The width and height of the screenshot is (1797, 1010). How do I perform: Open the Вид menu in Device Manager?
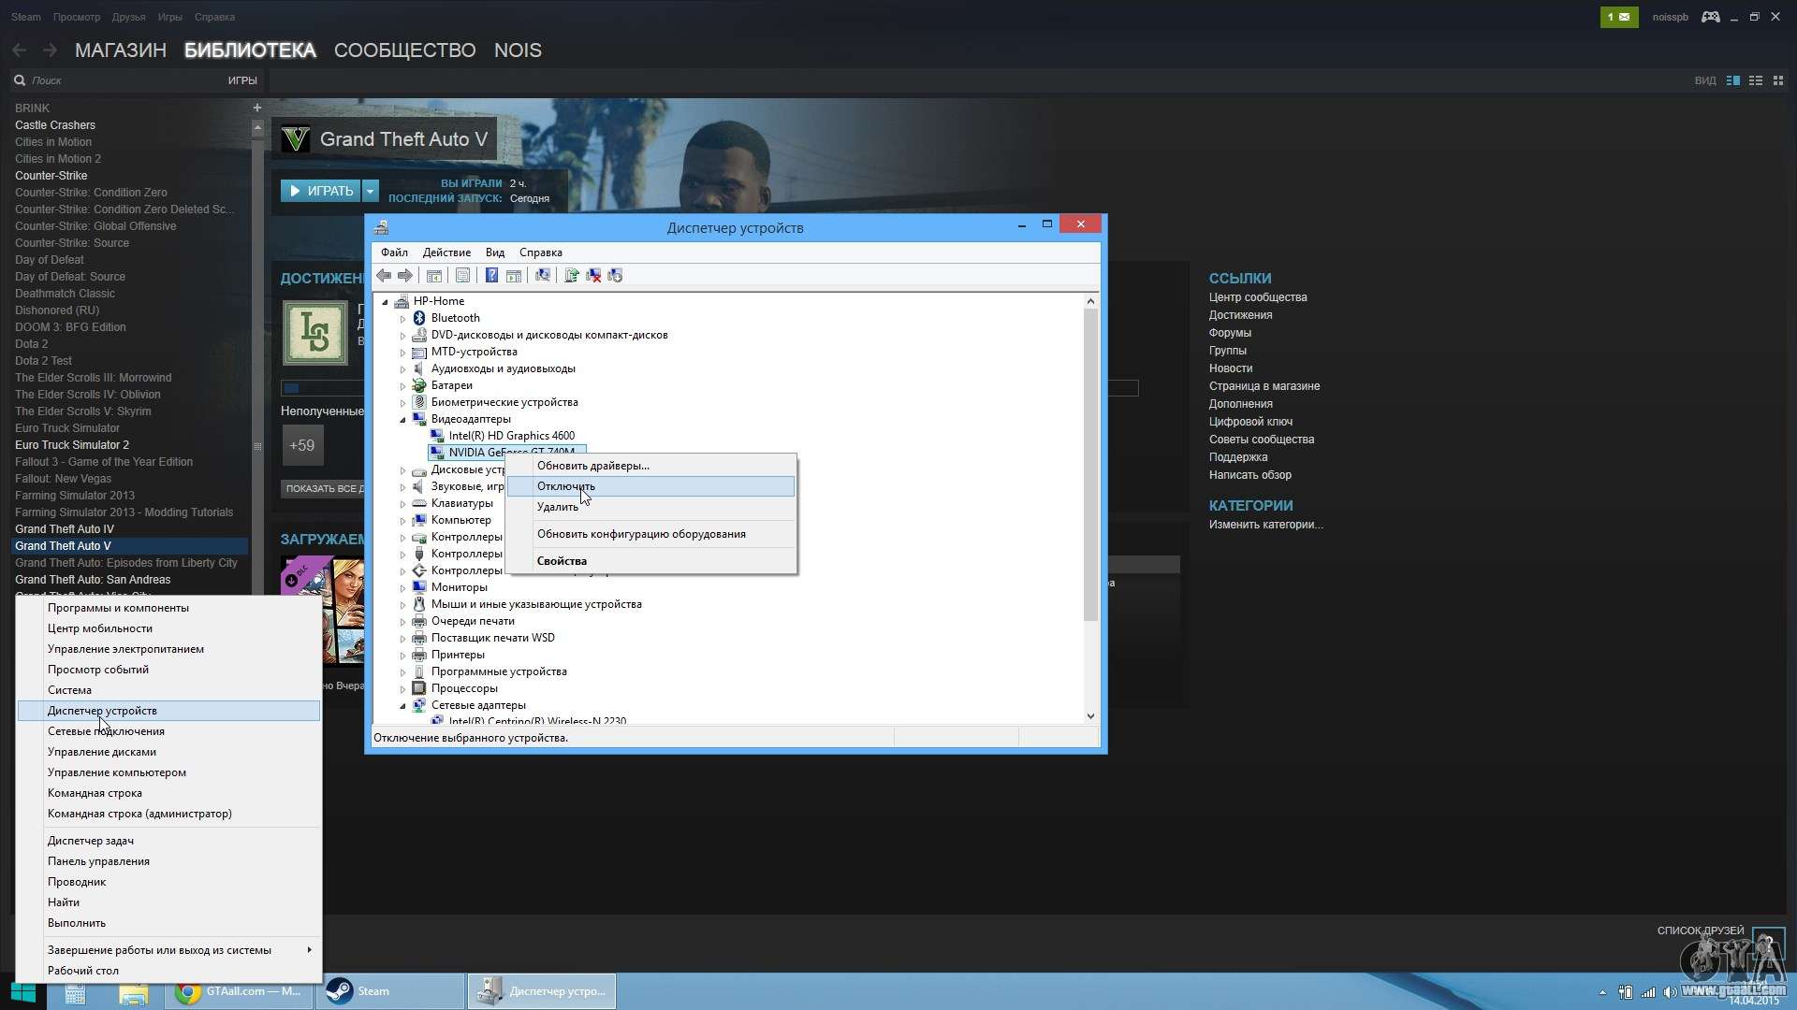(495, 252)
